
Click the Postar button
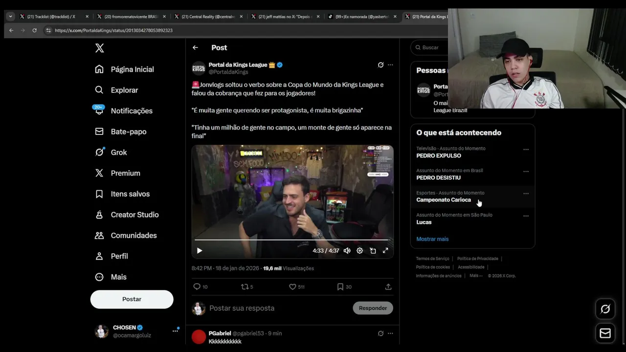click(132, 299)
